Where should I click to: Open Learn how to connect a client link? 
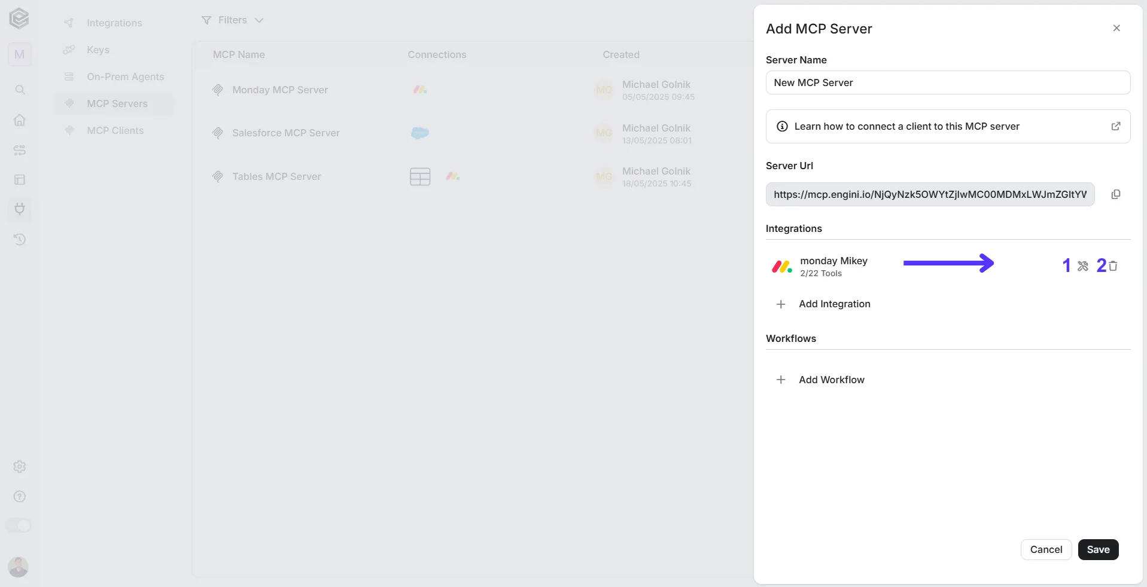[948, 126]
